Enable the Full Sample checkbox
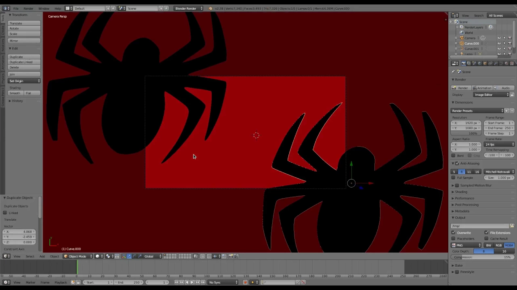The height and width of the screenshot is (290, 517). point(453,178)
